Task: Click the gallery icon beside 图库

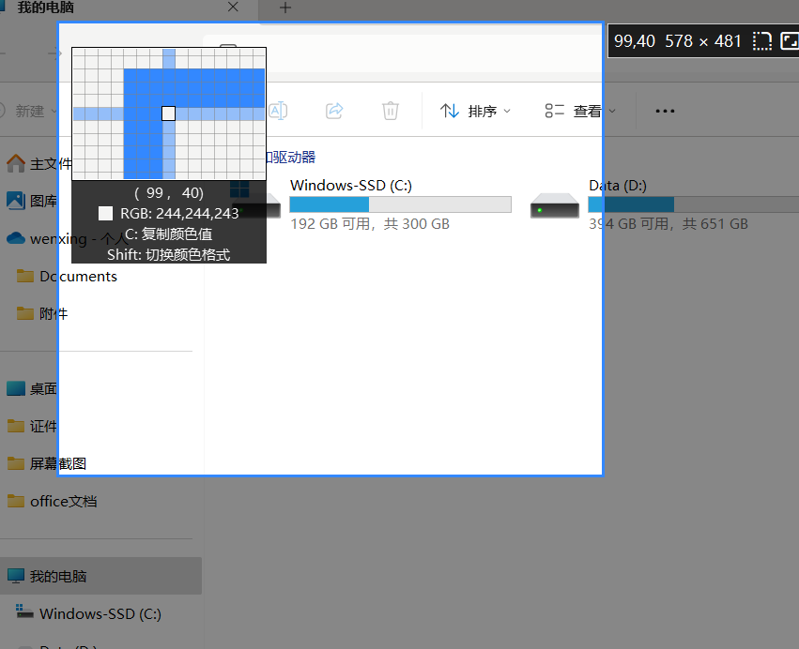Action: pos(16,201)
